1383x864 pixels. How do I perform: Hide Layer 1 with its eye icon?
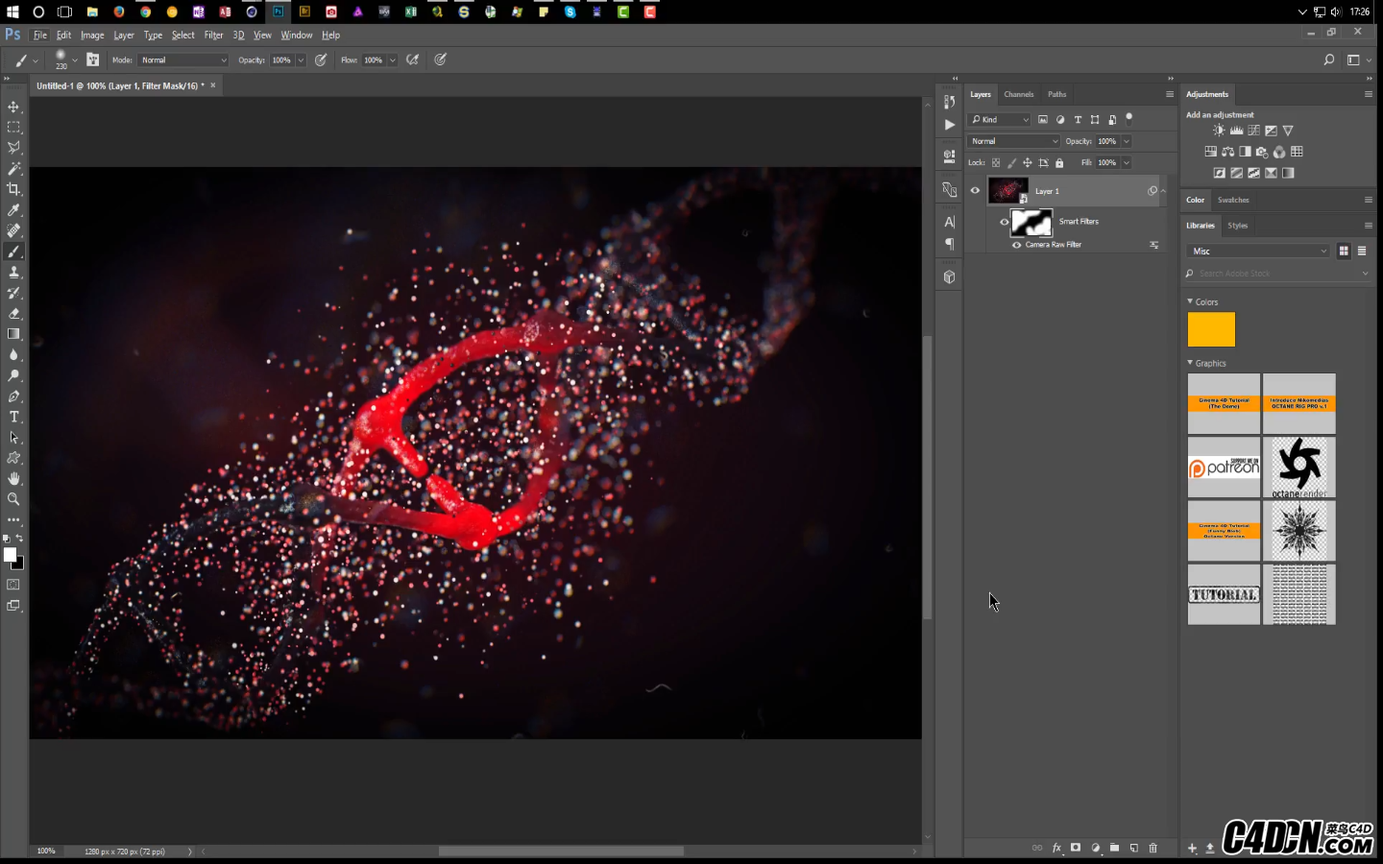(975, 190)
